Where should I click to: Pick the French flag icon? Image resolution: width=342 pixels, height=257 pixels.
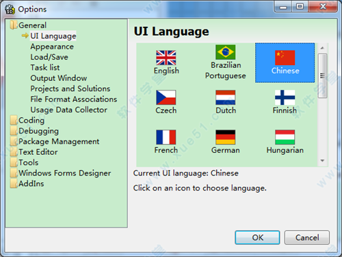pos(166,137)
